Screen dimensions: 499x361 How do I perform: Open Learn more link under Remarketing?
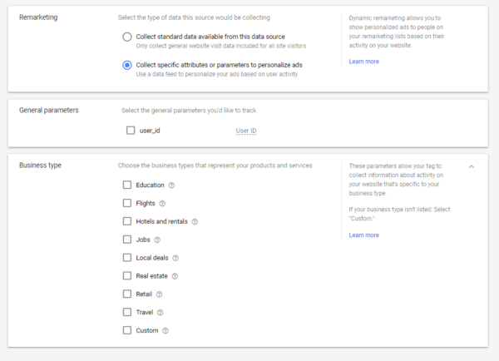(363, 62)
